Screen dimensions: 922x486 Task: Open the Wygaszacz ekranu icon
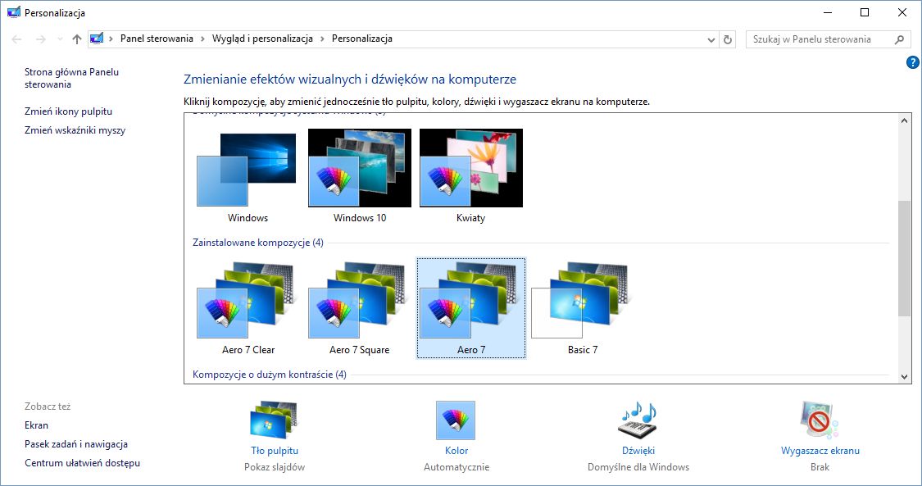point(820,420)
